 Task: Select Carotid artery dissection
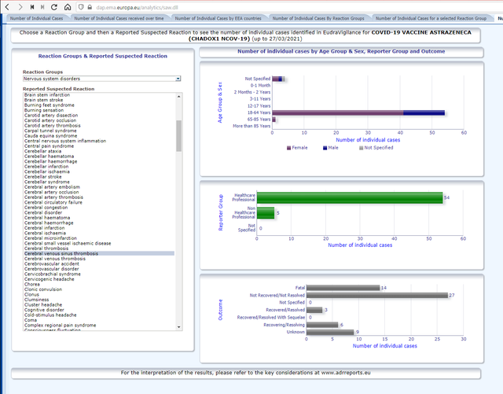[x=51, y=116]
